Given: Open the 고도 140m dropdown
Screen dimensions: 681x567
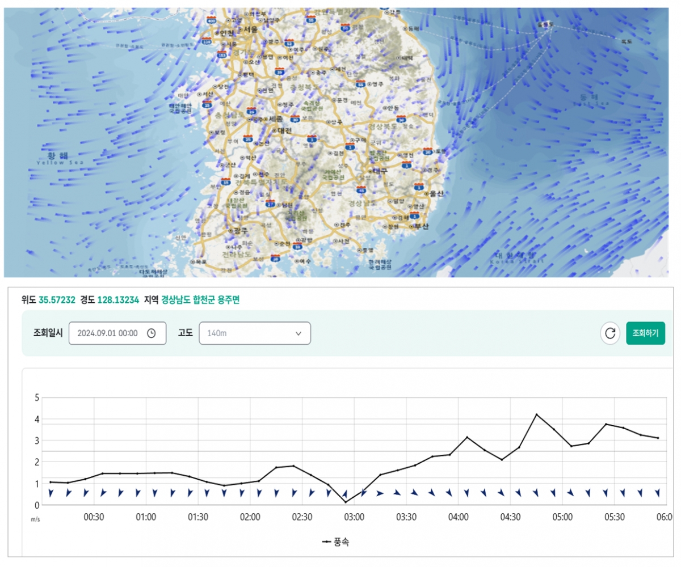Looking at the screenshot, I should pos(255,333).
